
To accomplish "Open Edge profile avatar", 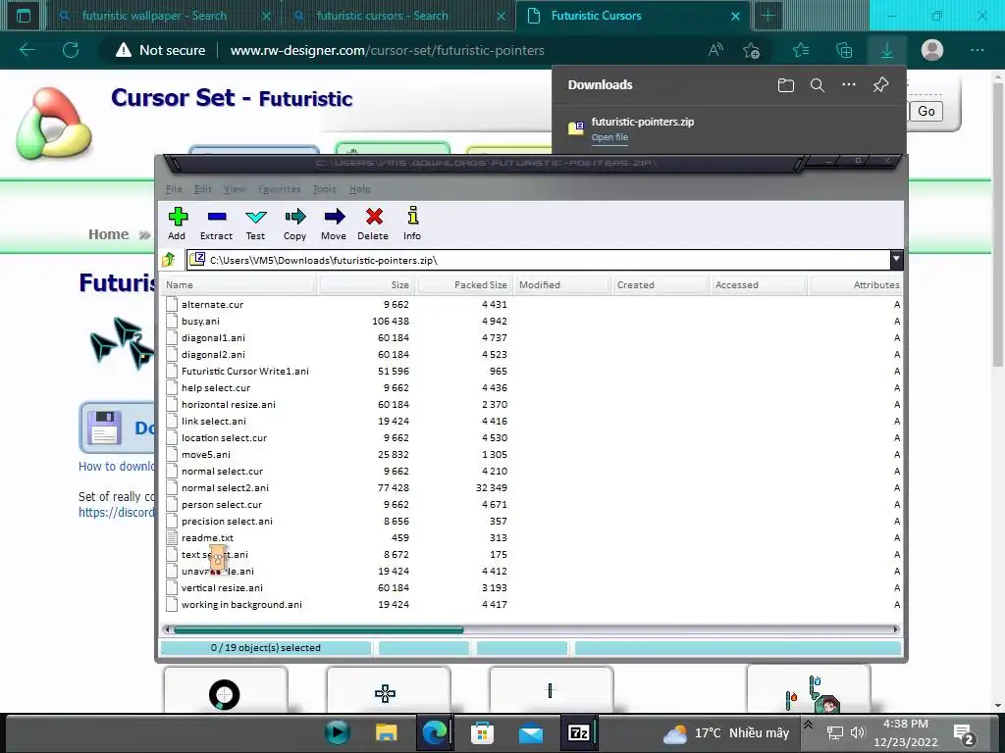I will 932,50.
